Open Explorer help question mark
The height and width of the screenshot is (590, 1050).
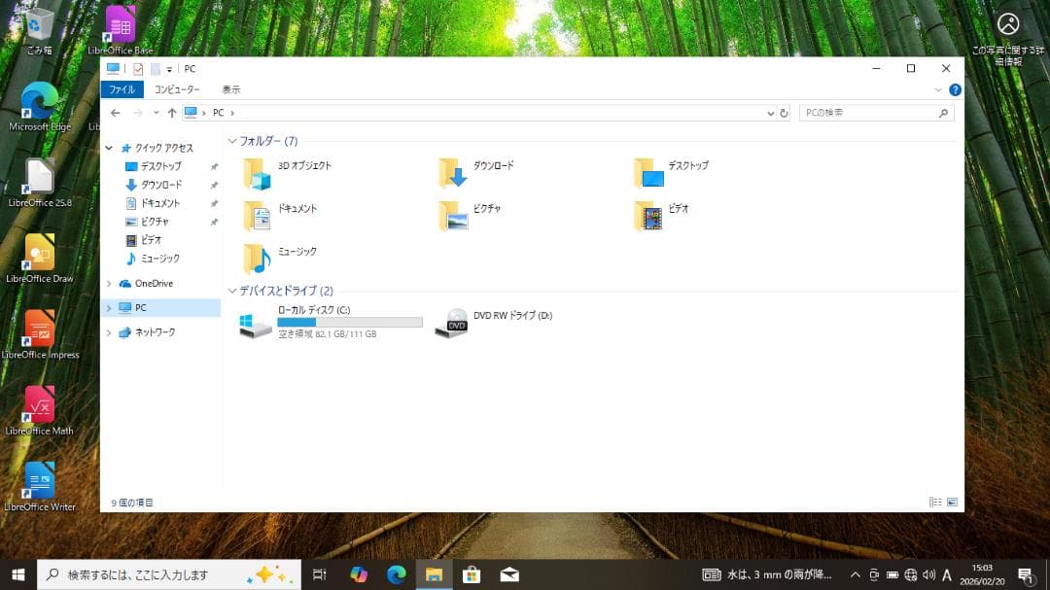pyautogui.click(x=955, y=89)
